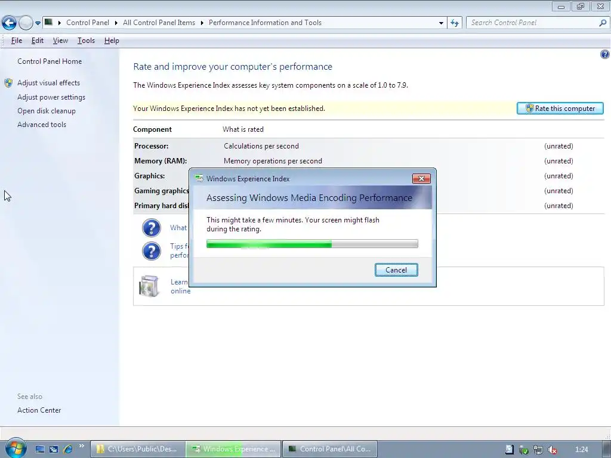This screenshot has width=611, height=458.
Task: Open the Edit menu
Action: [x=38, y=41]
